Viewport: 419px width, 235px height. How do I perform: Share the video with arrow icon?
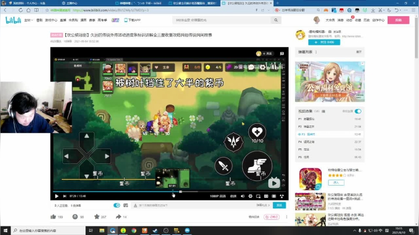point(118,216)
